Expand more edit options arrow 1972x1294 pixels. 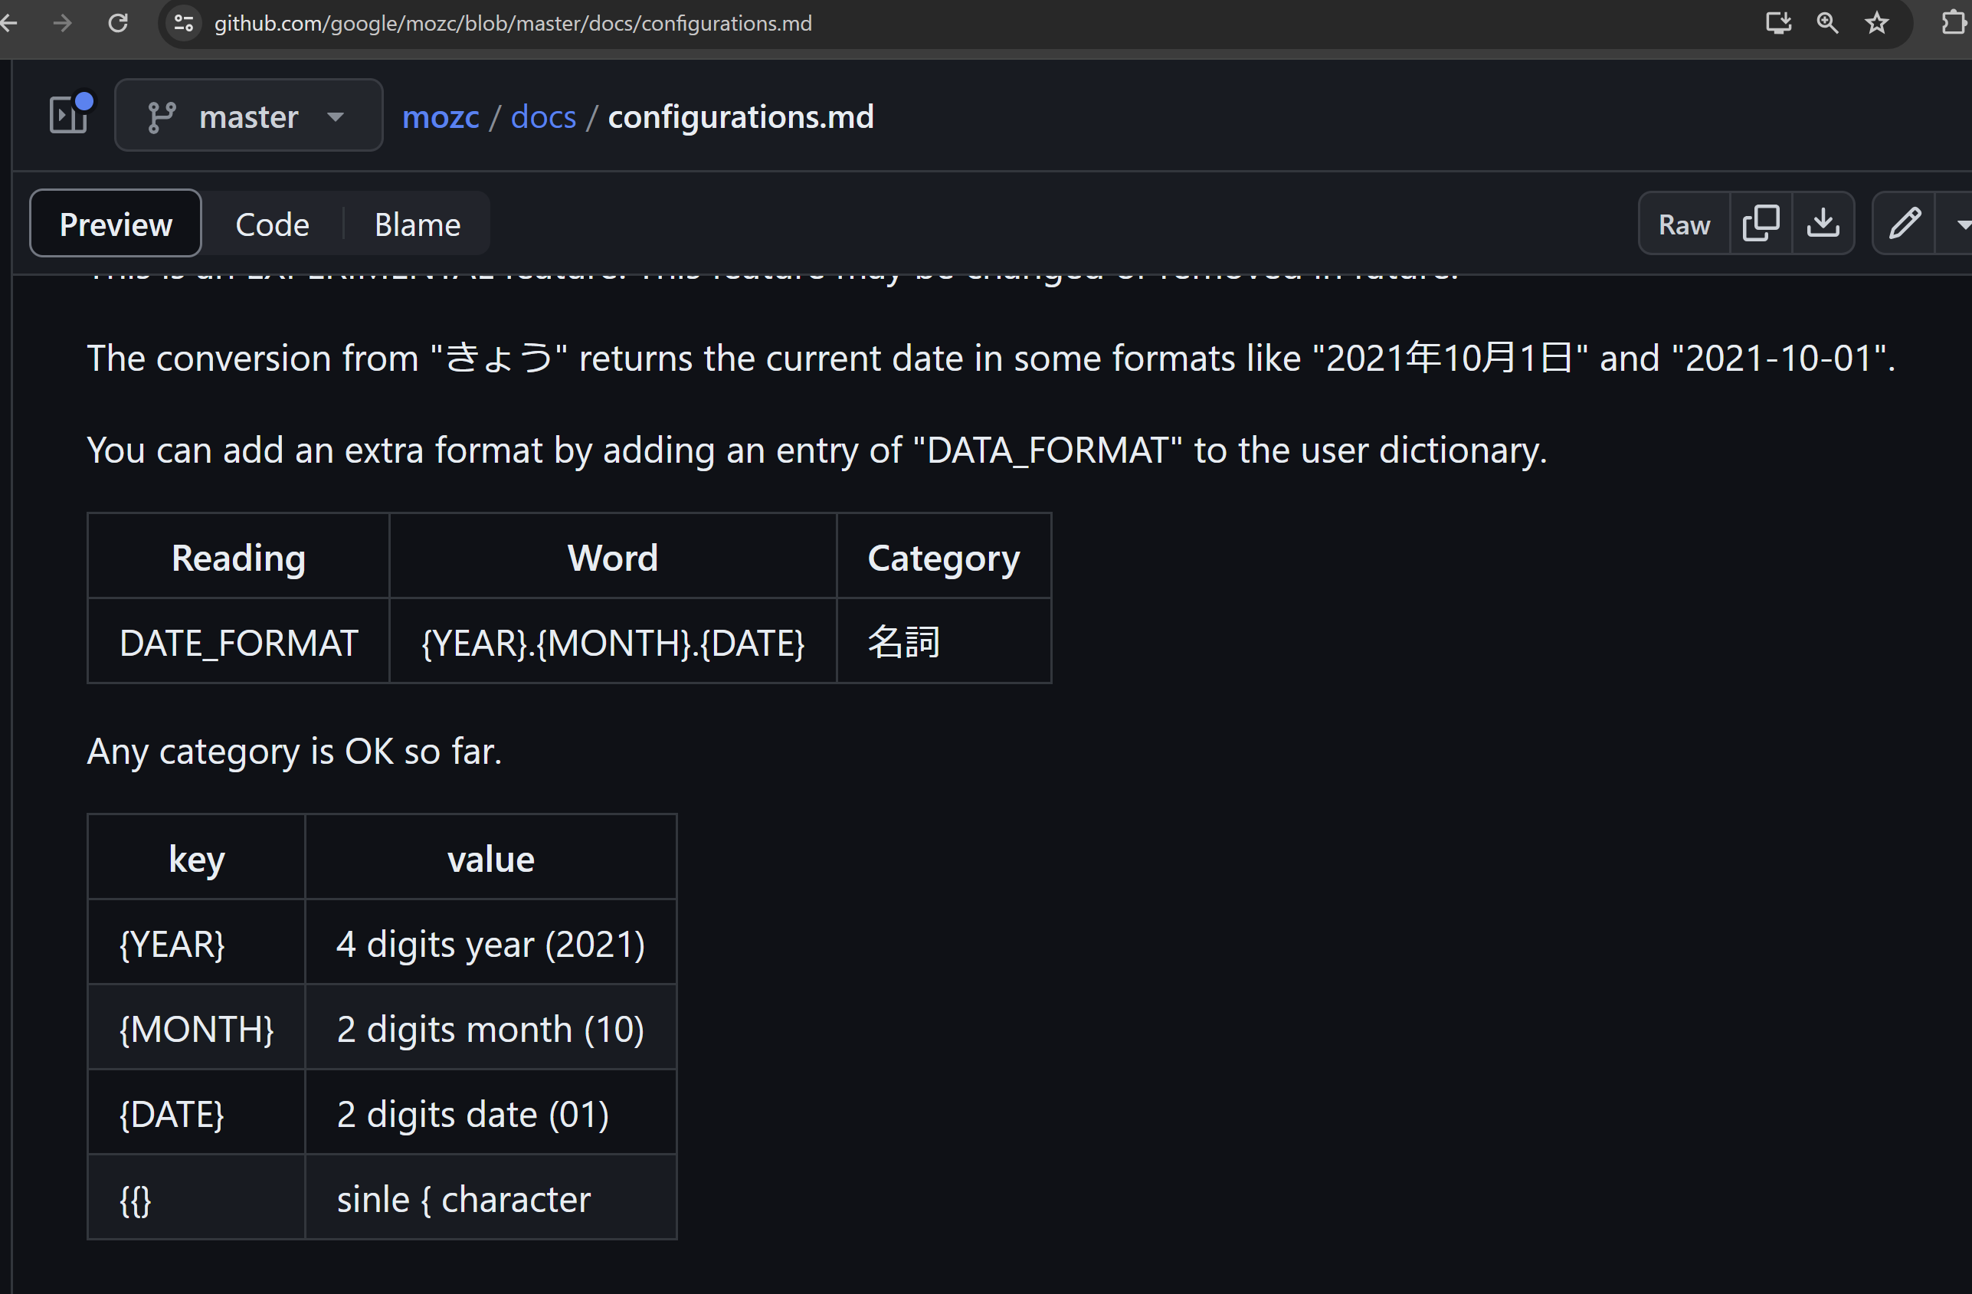pos(1961,224)
